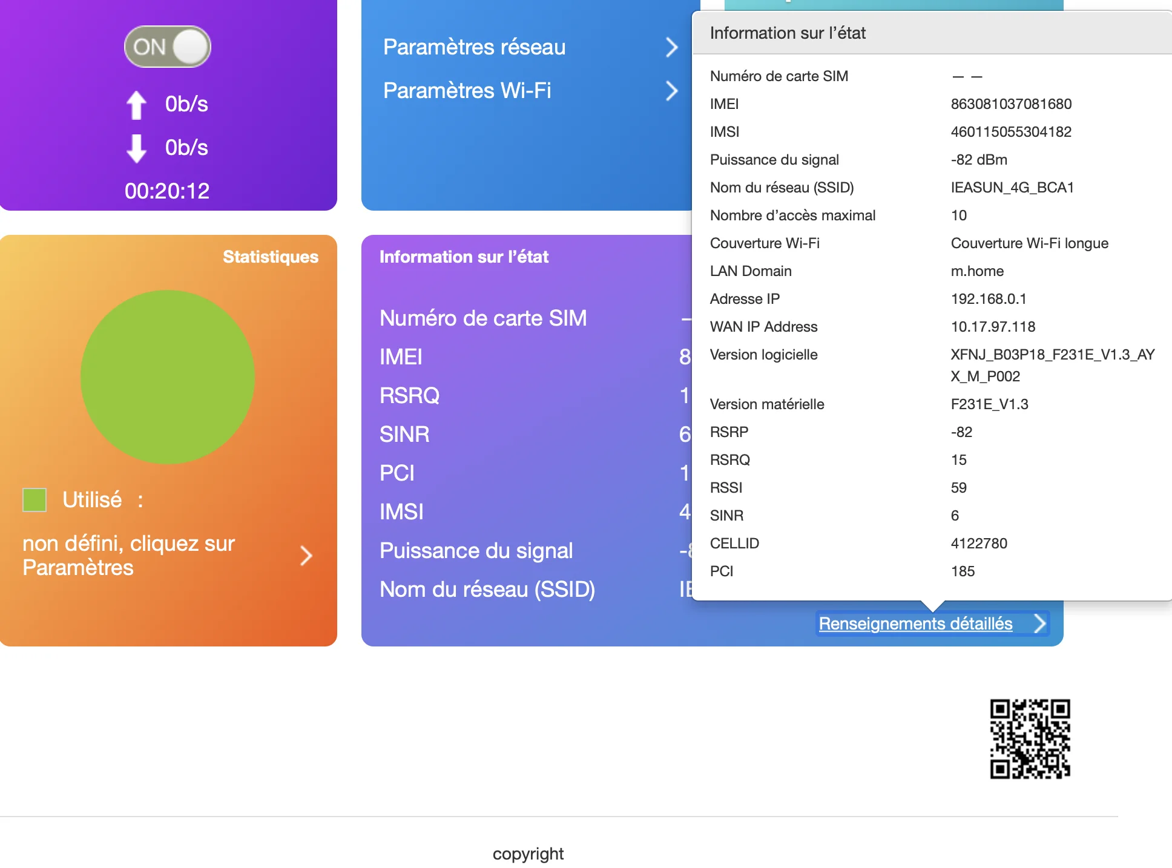Click Information sur l'état popup header
1172x868 pixels.
pos(788,33)
